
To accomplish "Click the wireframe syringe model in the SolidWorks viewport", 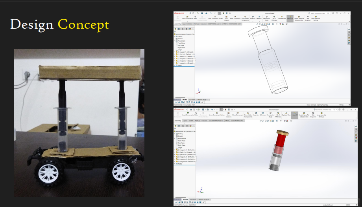I will tap(268, 60).
